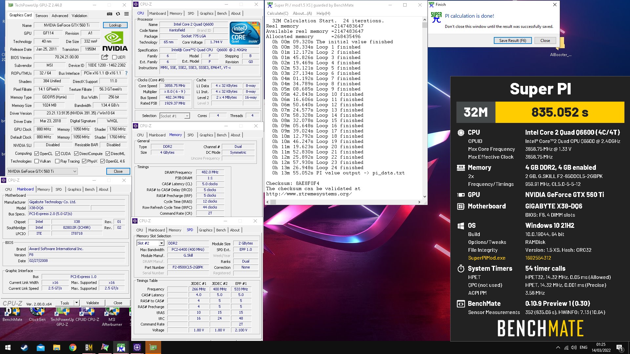The image size is (630, 354).
Task: Click the GPU-Z refresh icon
Action: tap(118, 14)
